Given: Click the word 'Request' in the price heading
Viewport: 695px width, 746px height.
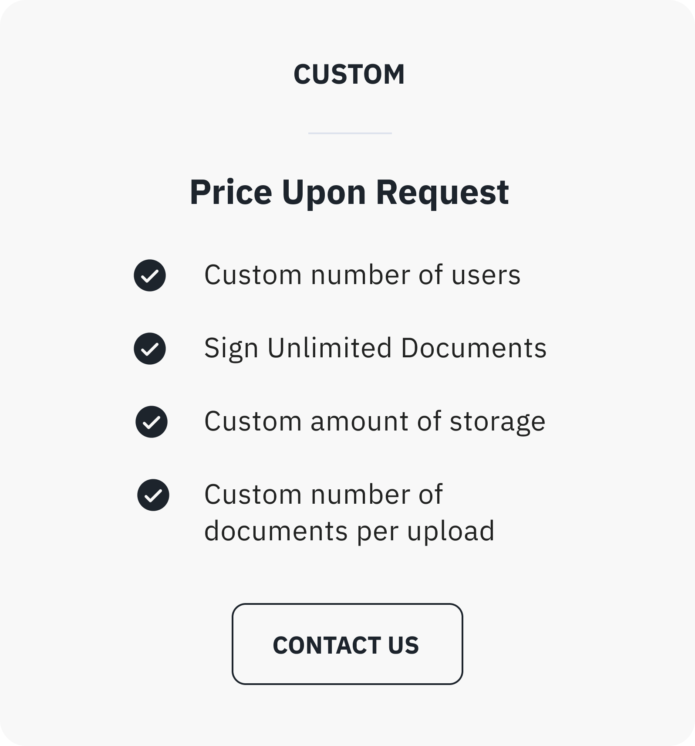Looking at the screenshot, I should coord(442,193).
